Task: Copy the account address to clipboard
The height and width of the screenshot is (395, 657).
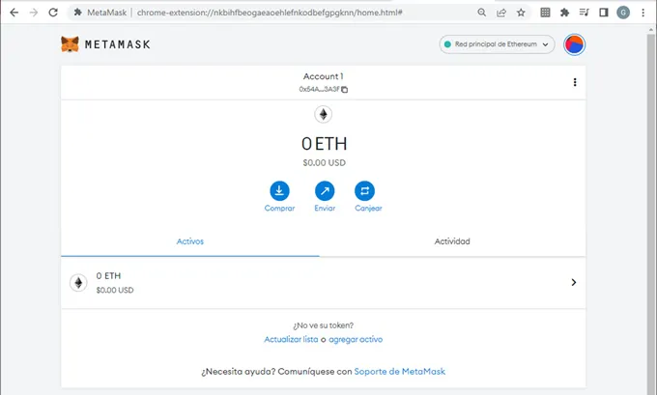Action: point(344,89)
